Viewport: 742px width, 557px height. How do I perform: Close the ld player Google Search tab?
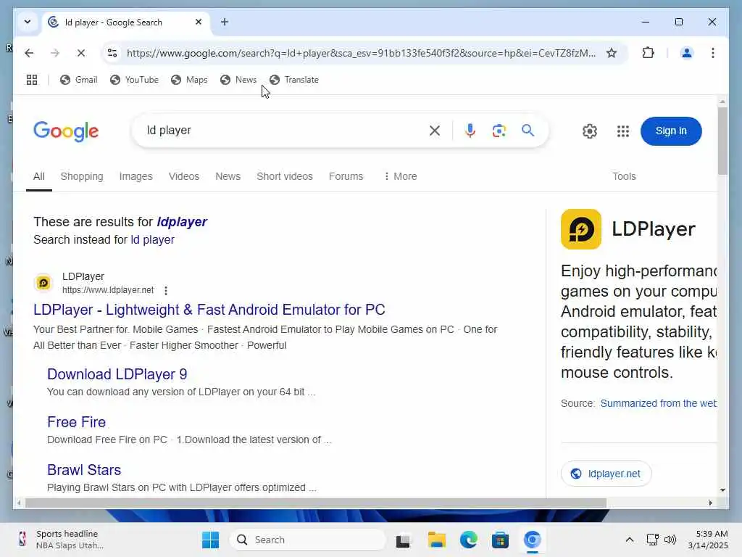[199, 22]
